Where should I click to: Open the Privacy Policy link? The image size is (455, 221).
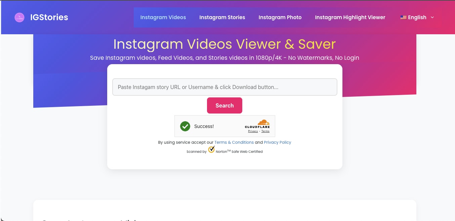coord(277,142)
